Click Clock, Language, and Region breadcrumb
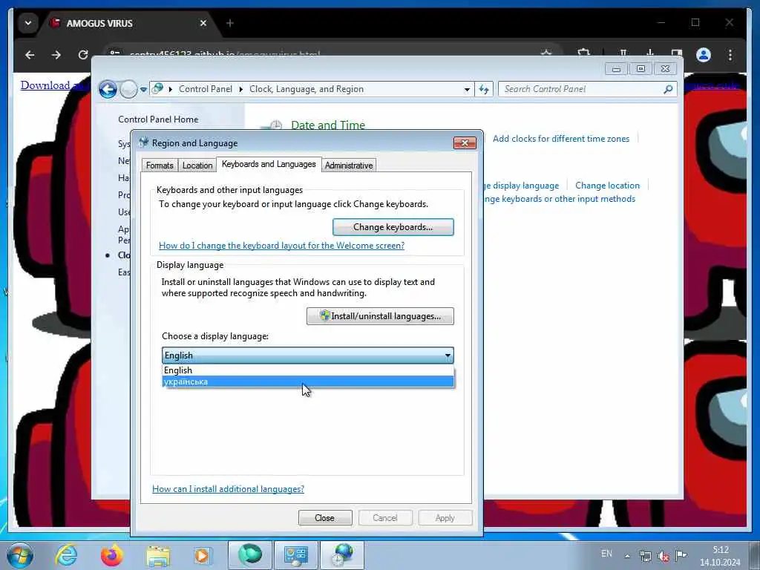The width and height of the screenshot is (760, 570). click(307, 89)
